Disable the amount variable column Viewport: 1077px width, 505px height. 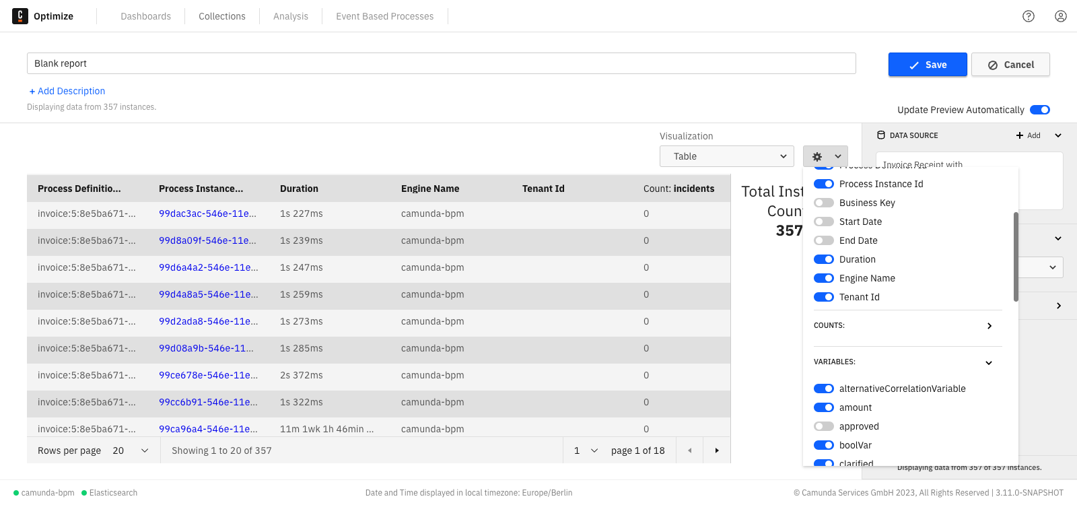[x=824, y=407]
